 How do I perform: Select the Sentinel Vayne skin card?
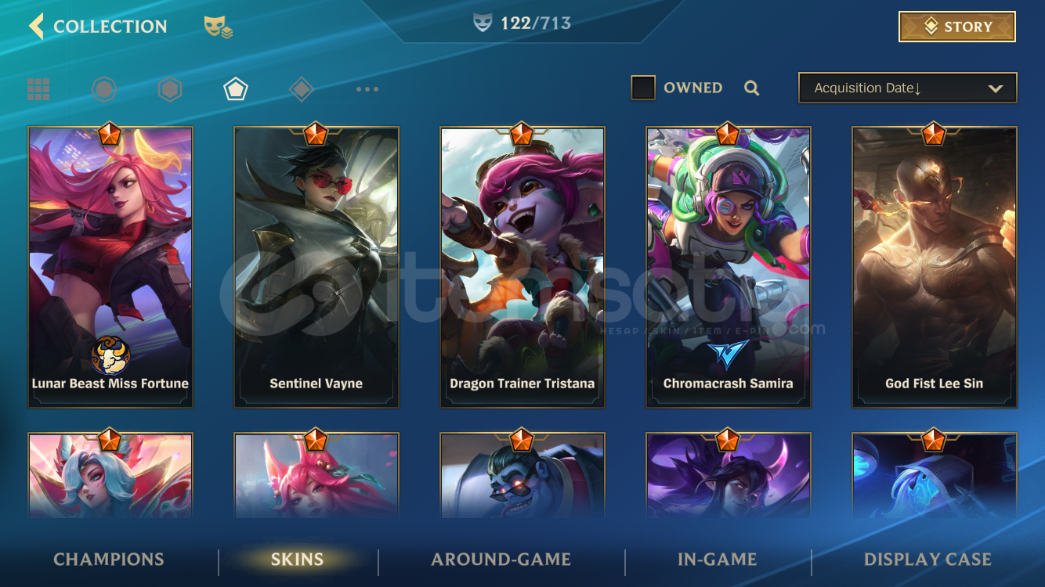click(x=316, y=267)
